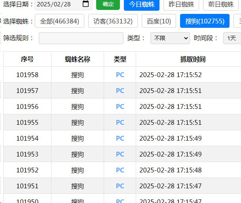Click 搜狗 name in row 101958
The image size is (241, 203).
pyautogui.click(x=78, y=75)
